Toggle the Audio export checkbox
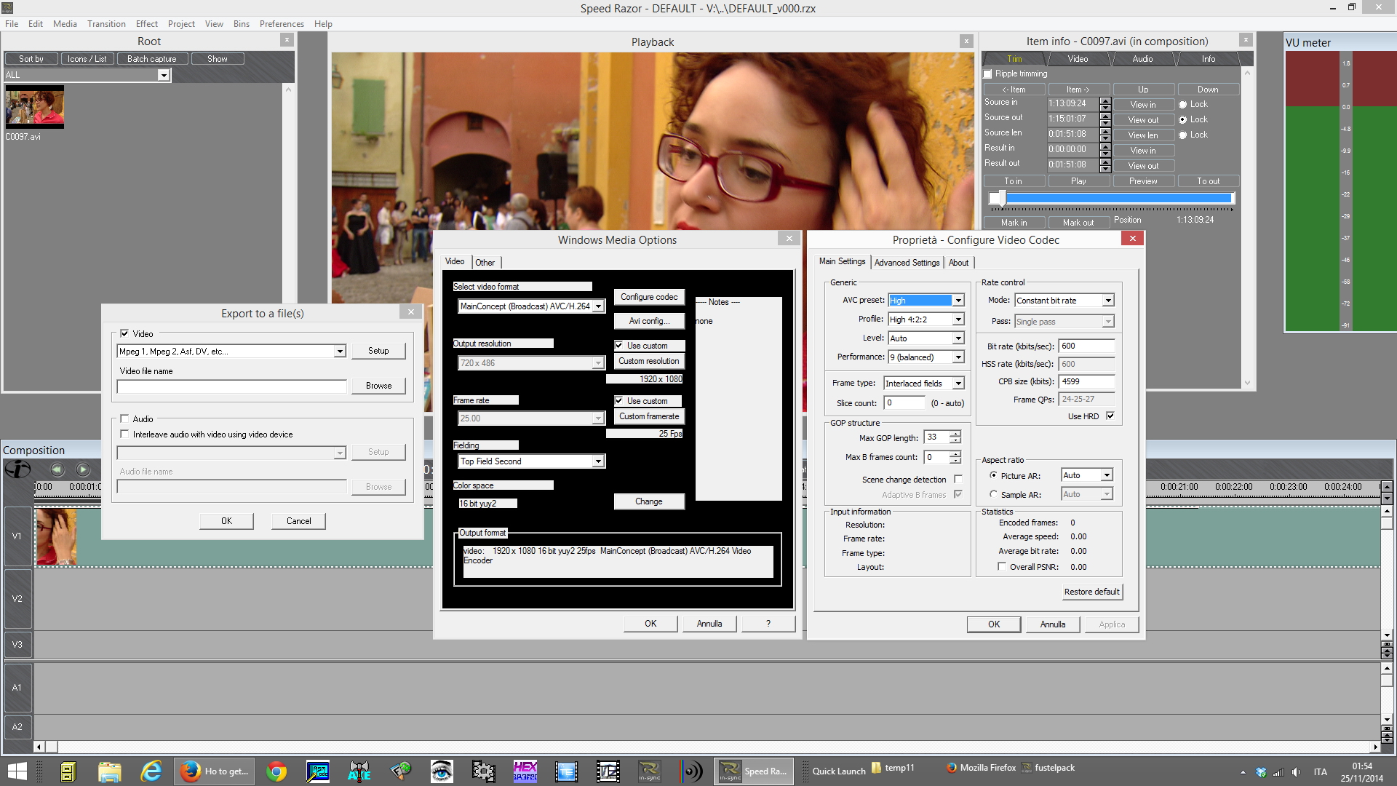Screen dimensions: 1397x786 124,419
